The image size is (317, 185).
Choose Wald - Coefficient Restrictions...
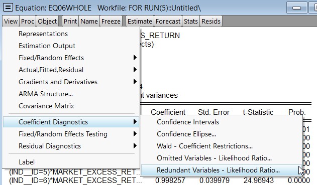tap(222, 146)
